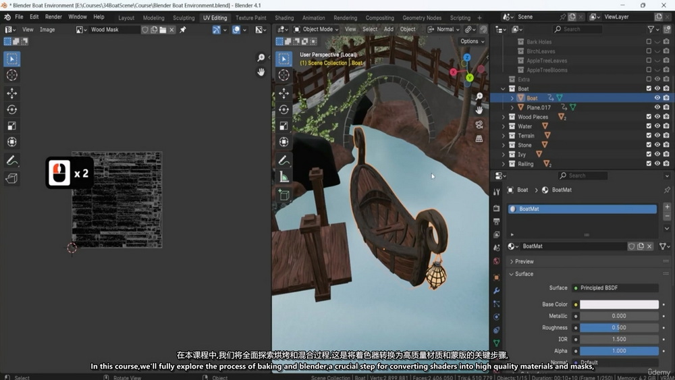Switch to the Texture Paint workspace tab

tap(250, 18)
